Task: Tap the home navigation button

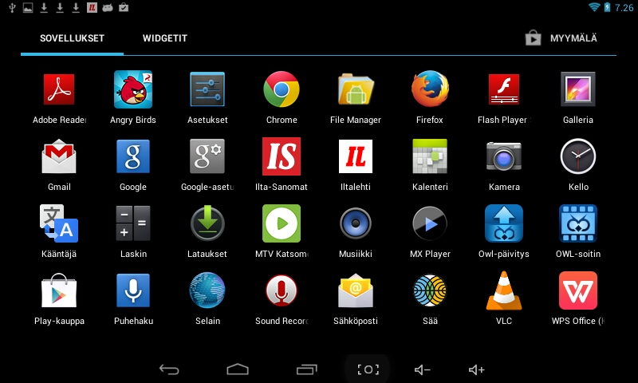Action: pyautogui.click(x=238, y=369)
